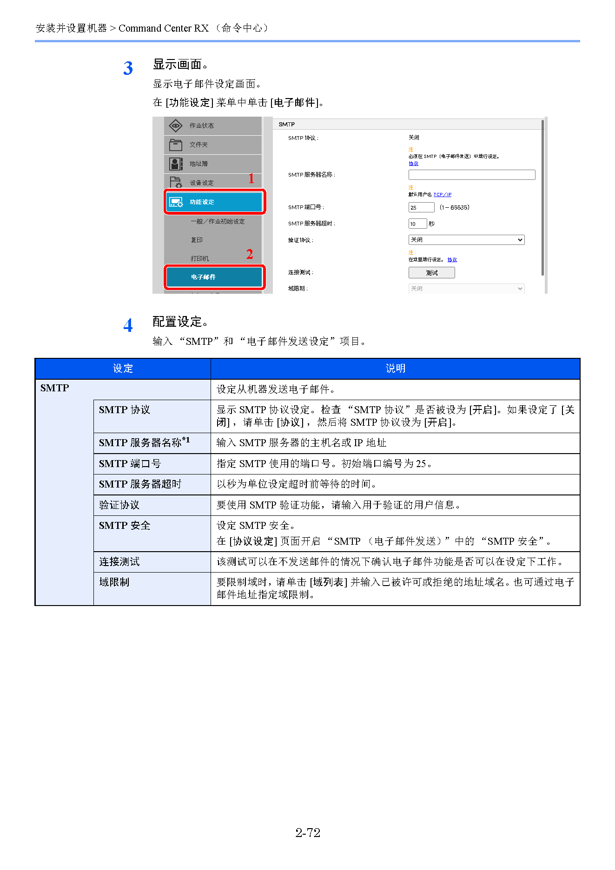Select the 打印机 submenu entry
The width and height of the screenshot is (615, 870).
pyautogui.click(x=199, y=258)
